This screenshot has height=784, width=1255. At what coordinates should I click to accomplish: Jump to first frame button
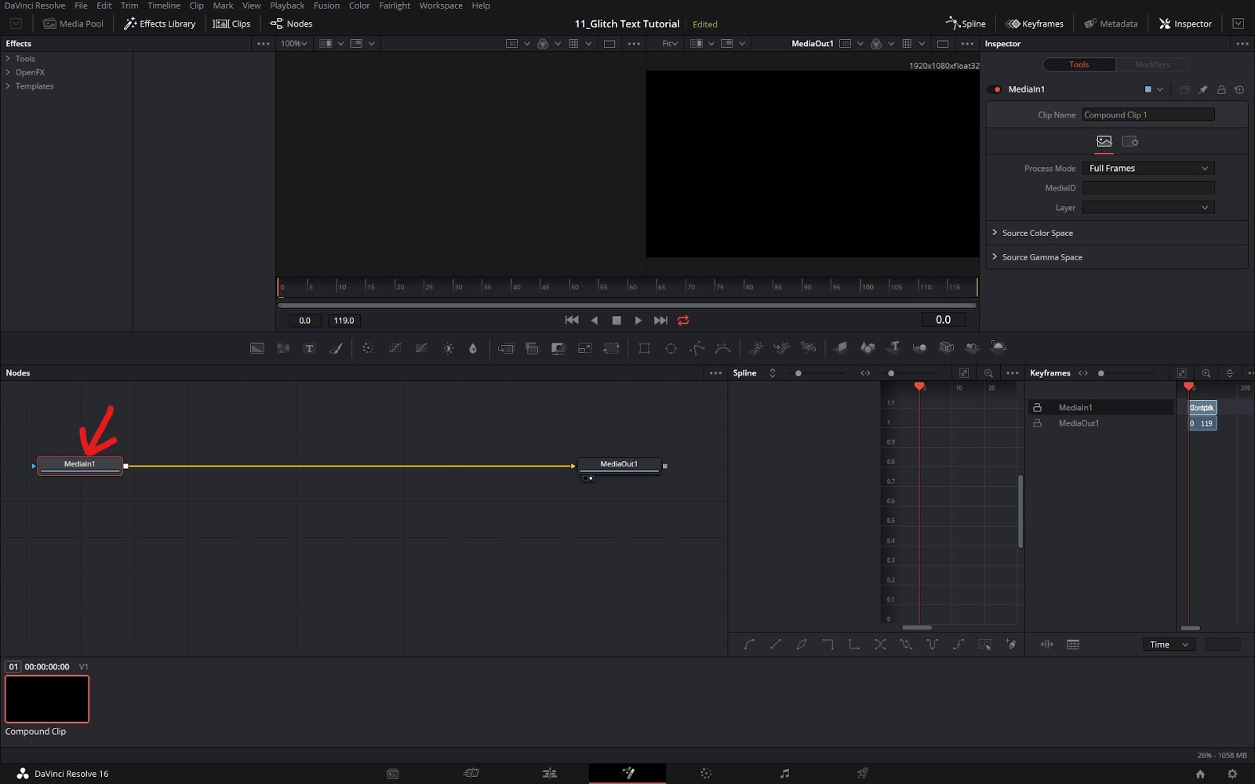572,320
